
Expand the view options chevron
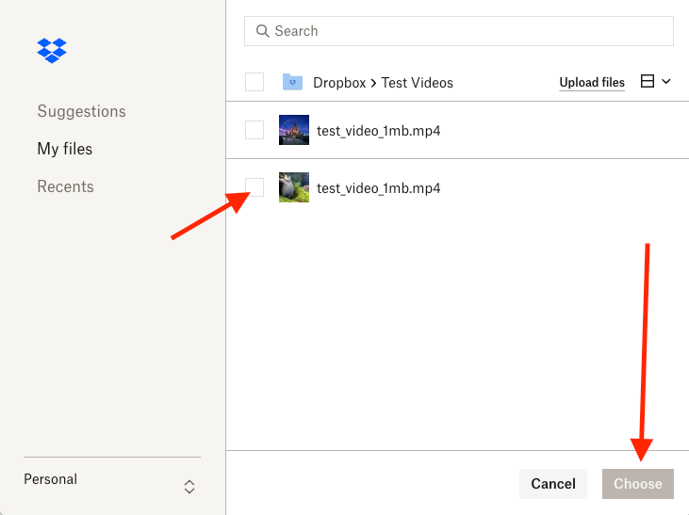[666, 81]
